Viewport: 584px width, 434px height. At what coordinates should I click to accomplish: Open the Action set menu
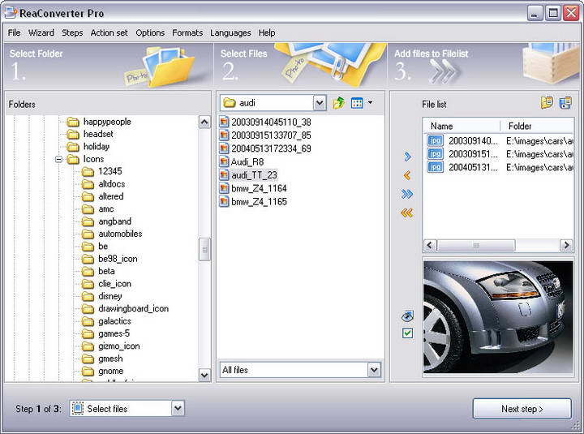[x=109, y=33]
